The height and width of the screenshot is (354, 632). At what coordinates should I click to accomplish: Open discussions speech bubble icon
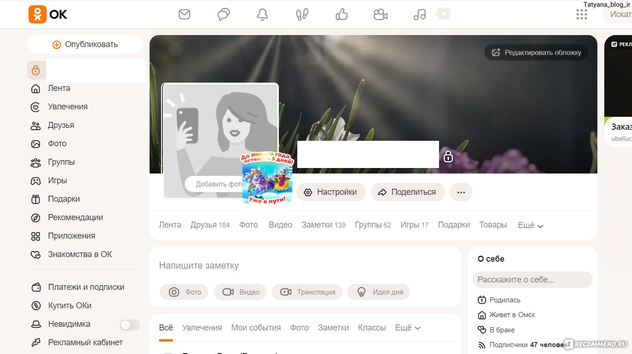point(223,14)
